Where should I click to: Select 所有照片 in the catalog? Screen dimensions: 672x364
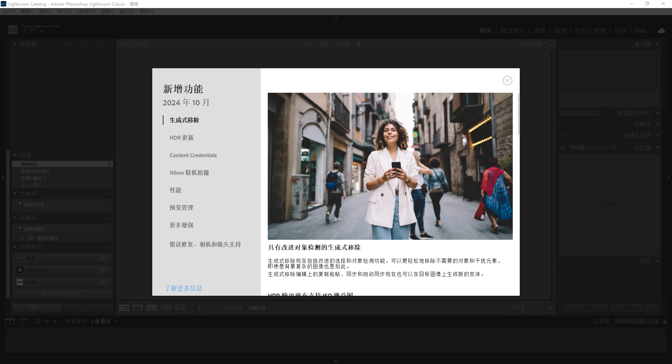pyautogui.click(x=62, y=164)
